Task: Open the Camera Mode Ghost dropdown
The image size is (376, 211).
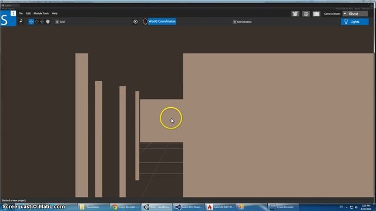Action: (x=355, y=14)
